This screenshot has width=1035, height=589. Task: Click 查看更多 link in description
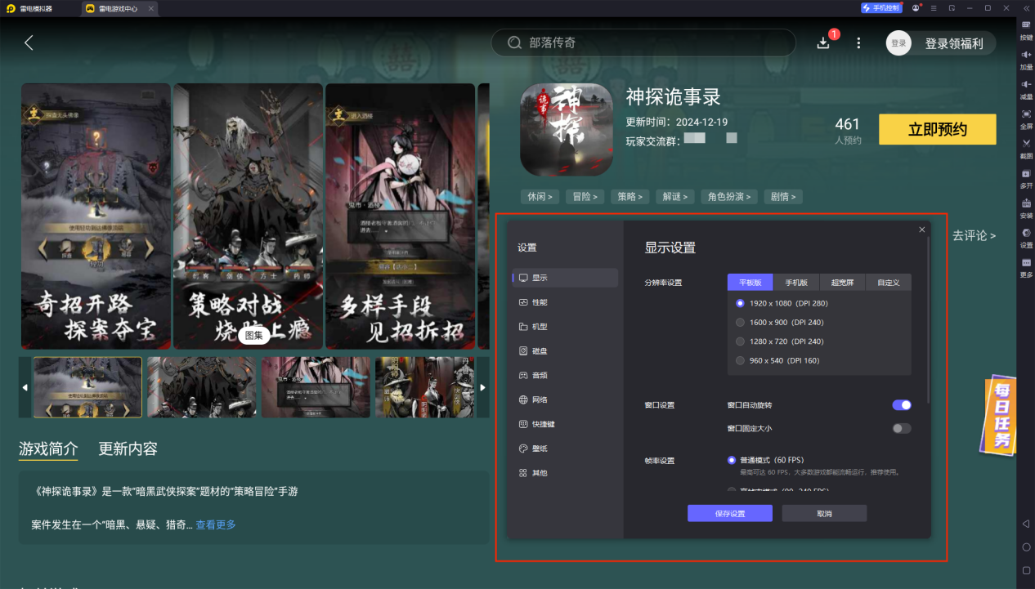(x=216, y=524)
